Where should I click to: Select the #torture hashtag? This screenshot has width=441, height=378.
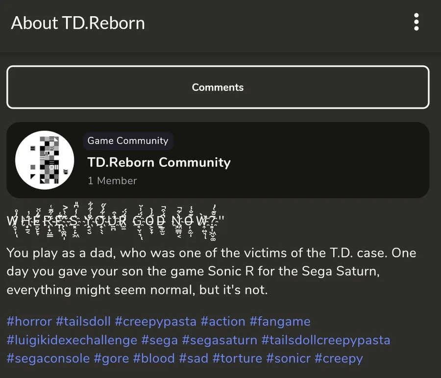(x=237, y=358)
